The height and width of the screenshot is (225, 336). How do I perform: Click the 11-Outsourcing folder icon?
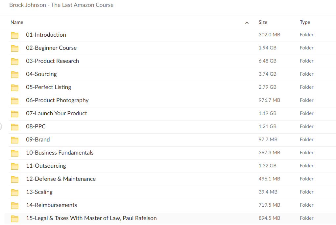(14, 166)
